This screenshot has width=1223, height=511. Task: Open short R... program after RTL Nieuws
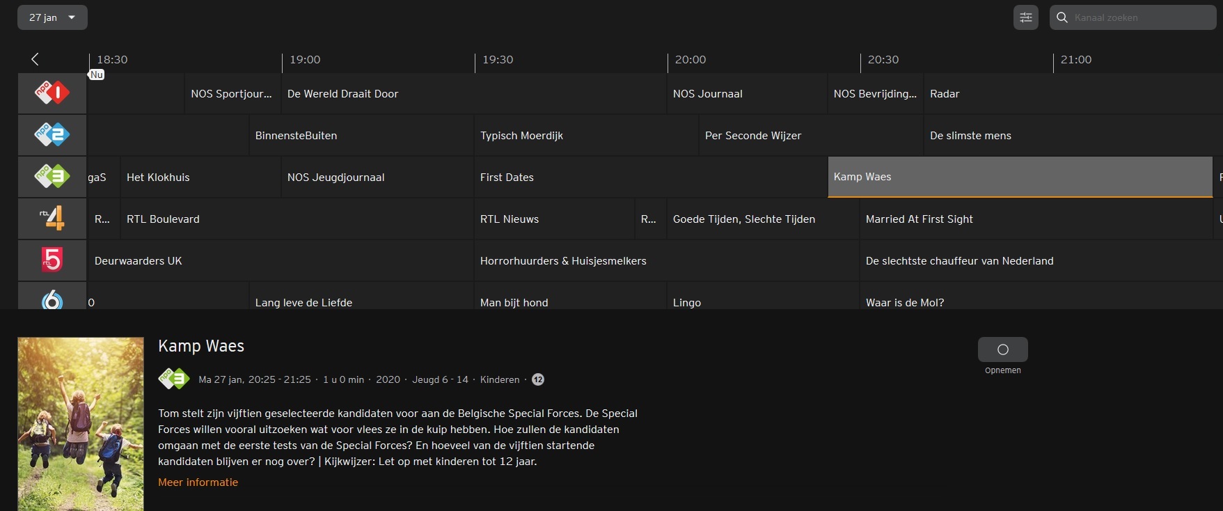[x=650, y=219]
